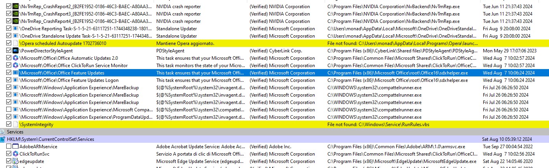Viewport: 549px width, 168px height.
Task: Click the armsvc.exe image path
Action: pos(396,147)
